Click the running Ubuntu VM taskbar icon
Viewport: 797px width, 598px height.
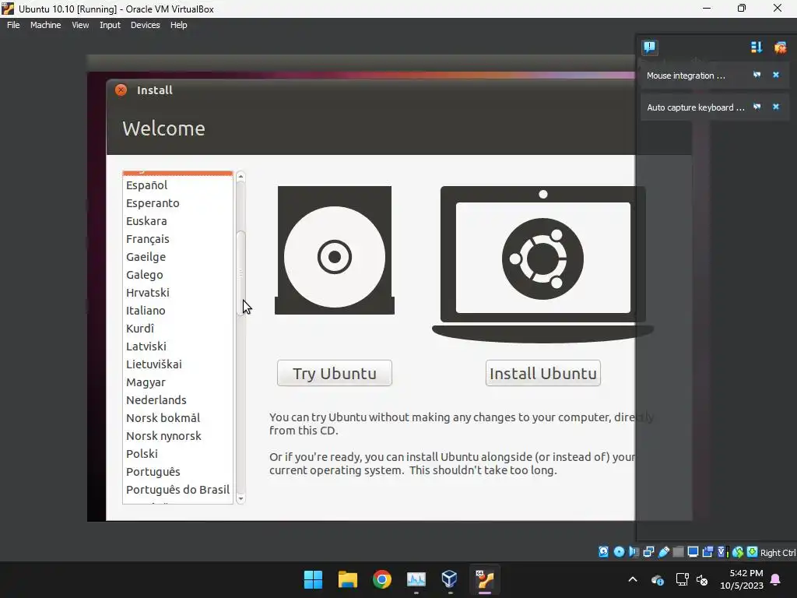point(484,579)
